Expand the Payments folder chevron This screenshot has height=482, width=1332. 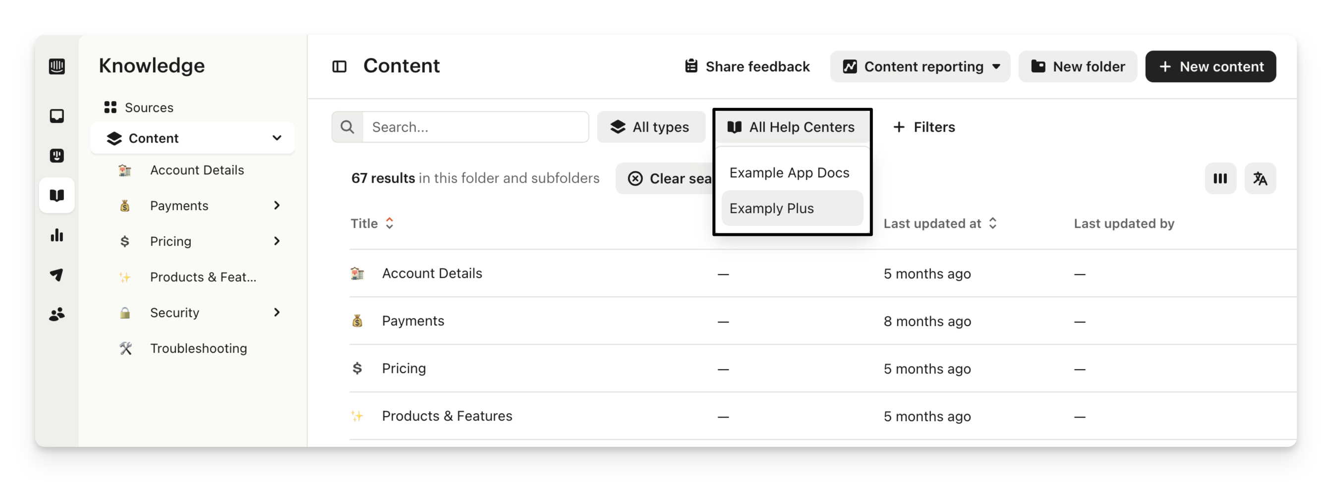click(277, 206)
